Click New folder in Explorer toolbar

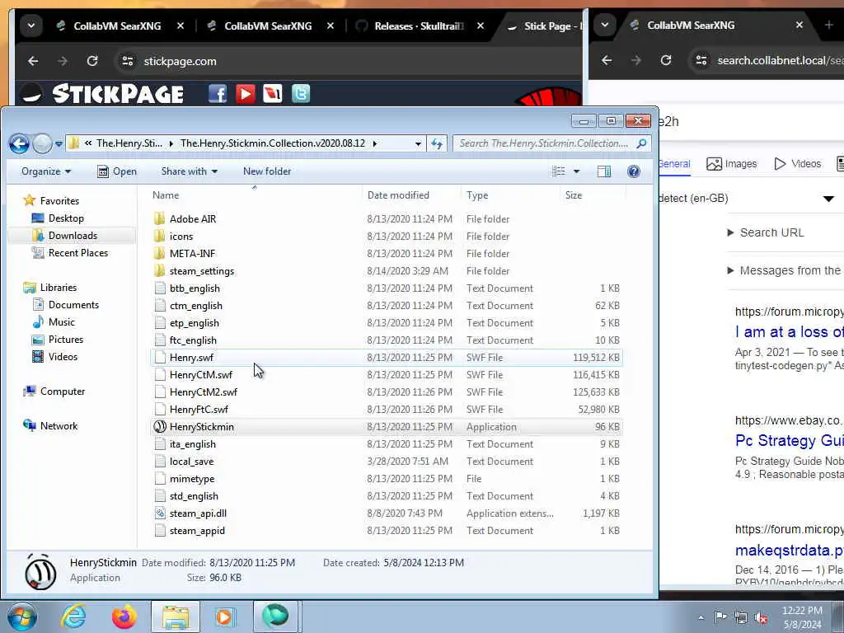coord(267,171)
